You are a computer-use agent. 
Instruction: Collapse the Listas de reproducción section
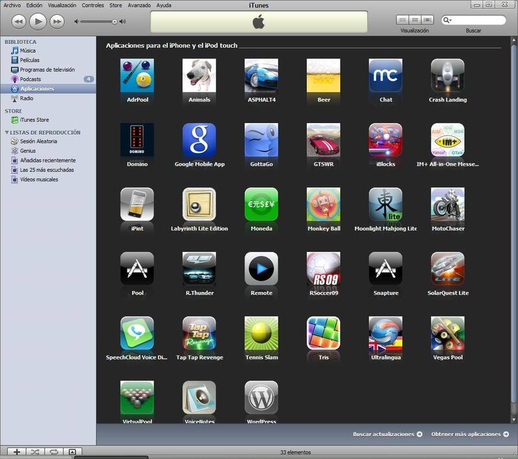click(6, 133)
